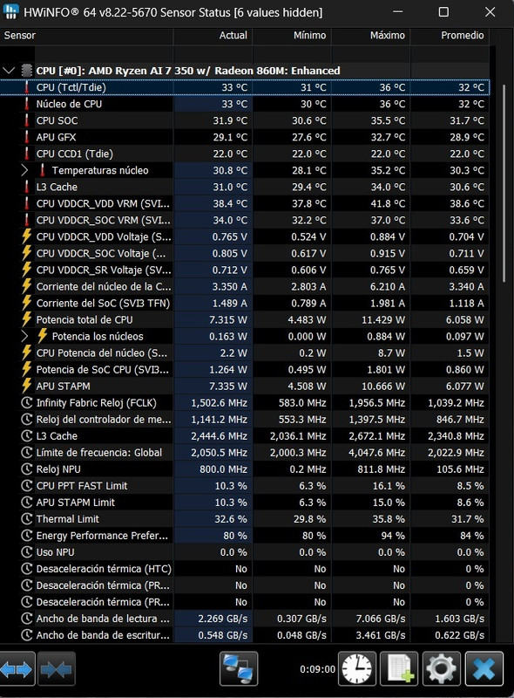This screenshot has height=698, width=514.
Task: Click the Máximo column header
Action: [x=371, y=36]
